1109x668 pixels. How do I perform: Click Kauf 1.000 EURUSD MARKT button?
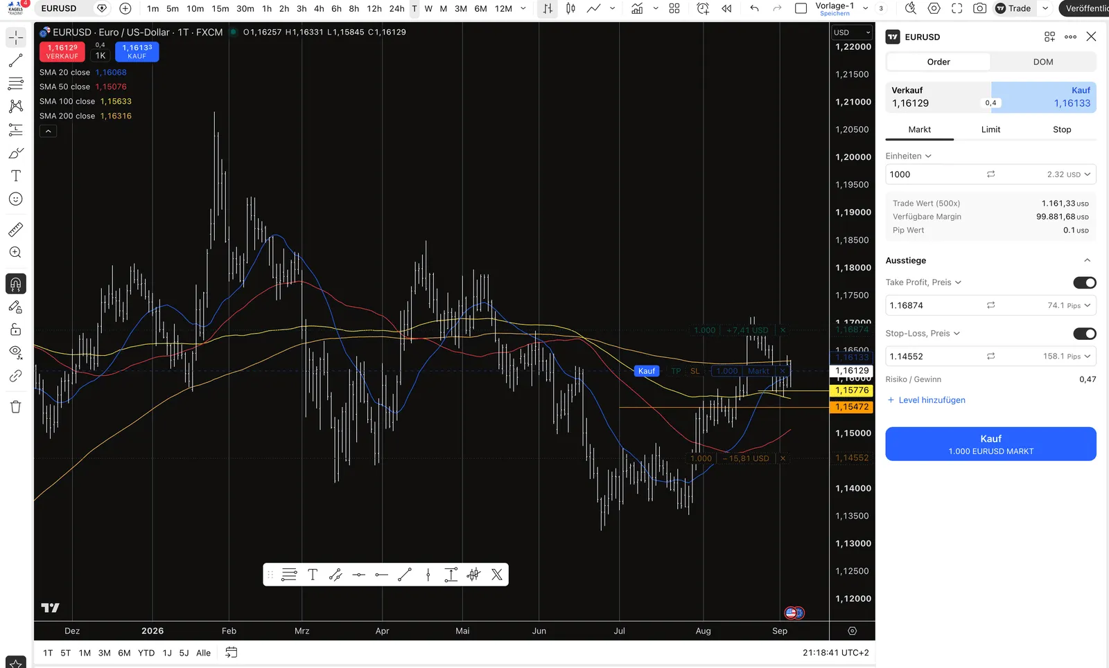point(990,444)
